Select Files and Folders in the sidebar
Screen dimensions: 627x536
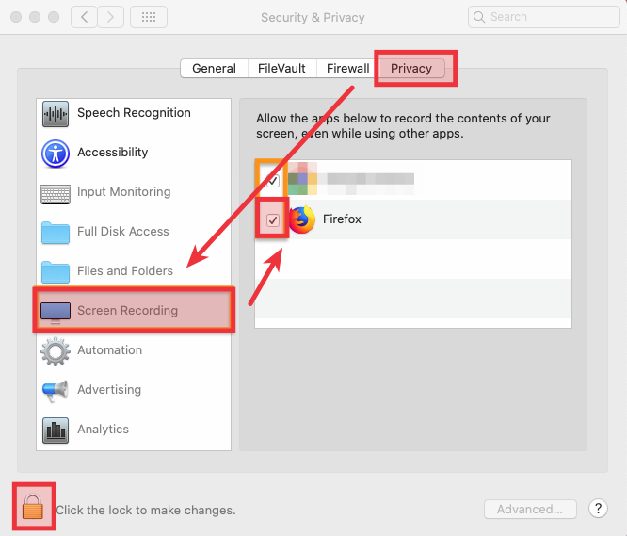coord(124,271)
